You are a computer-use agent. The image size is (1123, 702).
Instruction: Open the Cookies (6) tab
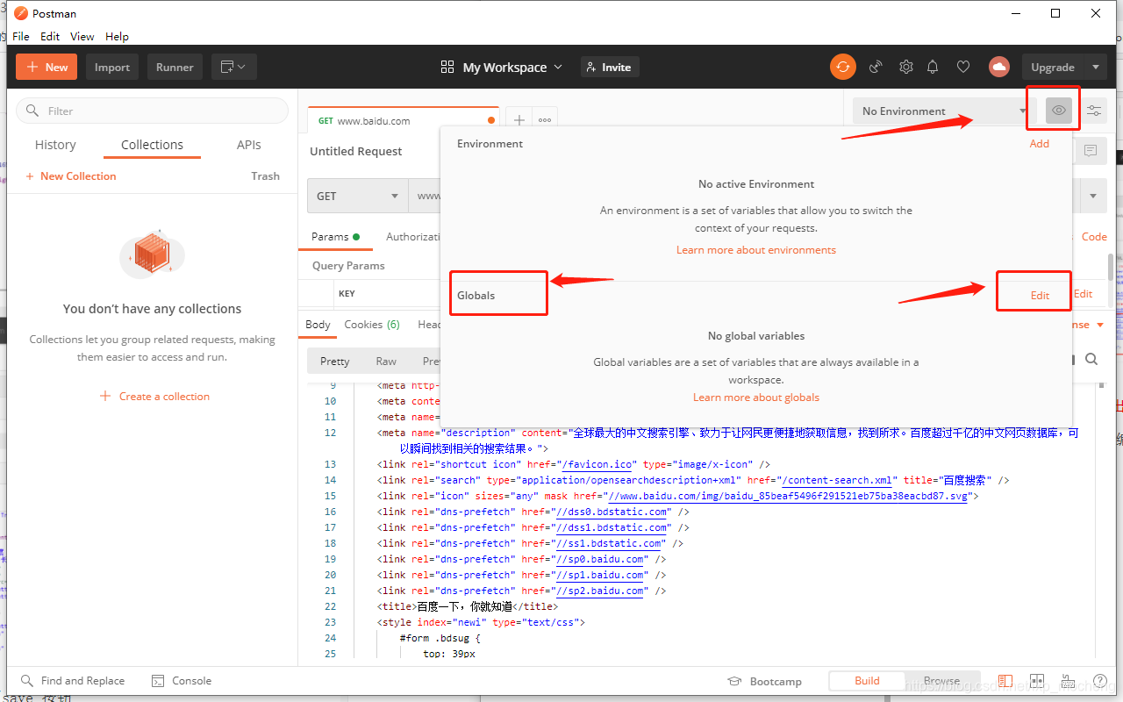tap(372, 325)
